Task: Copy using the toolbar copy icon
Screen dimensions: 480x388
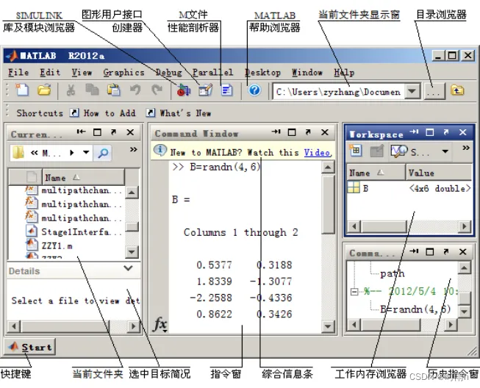Action: (x=92, y=90)
